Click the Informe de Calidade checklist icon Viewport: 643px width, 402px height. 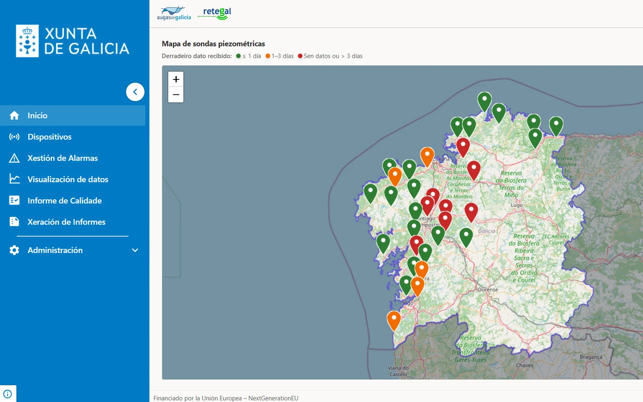tap(14, 201)
